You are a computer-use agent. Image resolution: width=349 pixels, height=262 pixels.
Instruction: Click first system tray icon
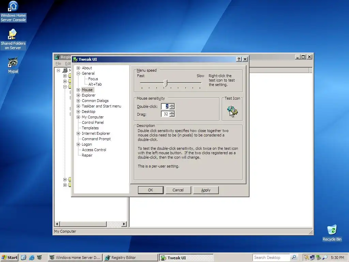[306, 258]
